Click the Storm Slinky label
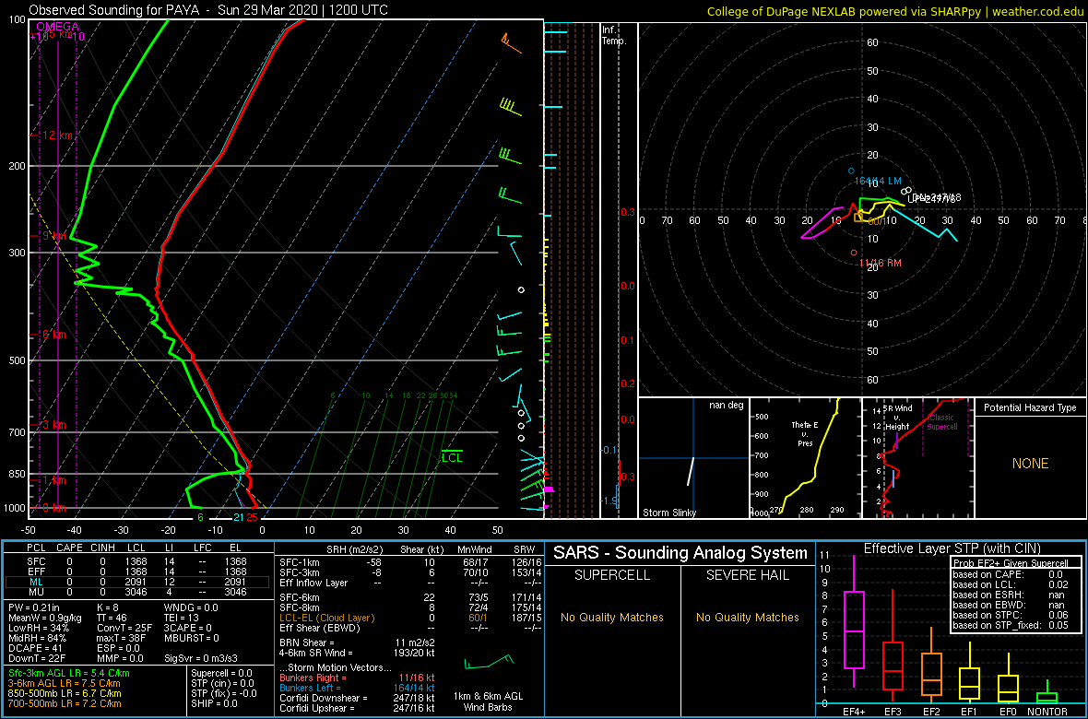This screenshot has height=719, width=1088. pos(668,513)
